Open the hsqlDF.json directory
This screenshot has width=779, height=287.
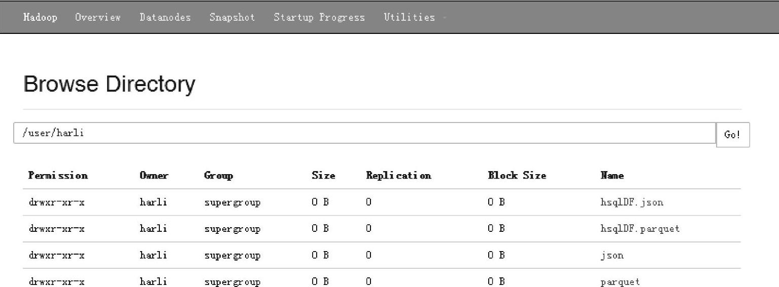click(631, 202)
